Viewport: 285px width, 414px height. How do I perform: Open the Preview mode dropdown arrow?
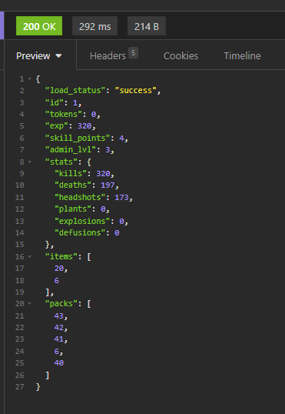pyautogui.click(x=58, y=56)
